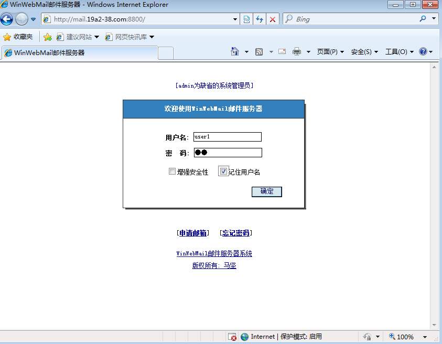The width and height of the screenshot is (442, 344).
Task: Open the 工具(O) menu
Action: [x=400, y=52]
